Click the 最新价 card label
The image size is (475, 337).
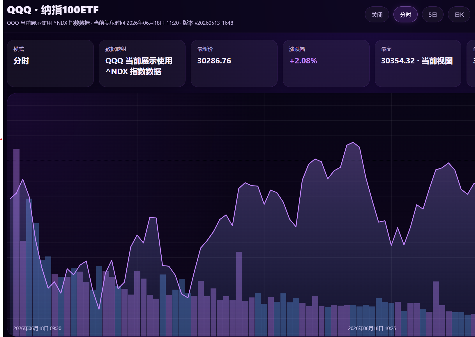click(205, 49)
